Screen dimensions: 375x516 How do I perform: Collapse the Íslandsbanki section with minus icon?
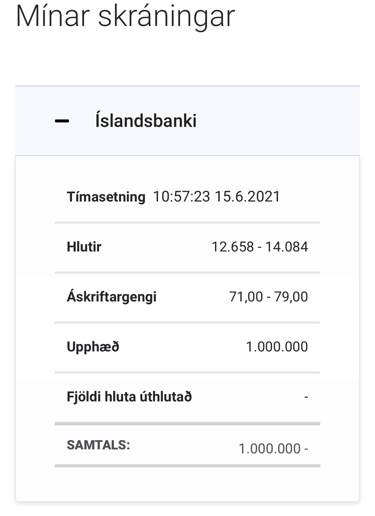pos(62,121)
